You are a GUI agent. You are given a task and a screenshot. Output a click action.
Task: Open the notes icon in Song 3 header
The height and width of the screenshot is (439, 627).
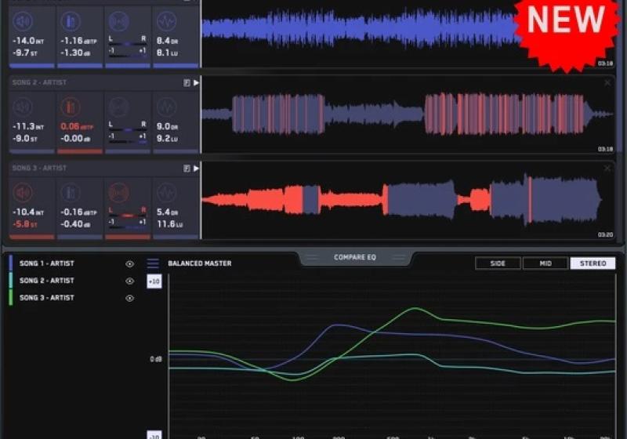coord(187,169)
